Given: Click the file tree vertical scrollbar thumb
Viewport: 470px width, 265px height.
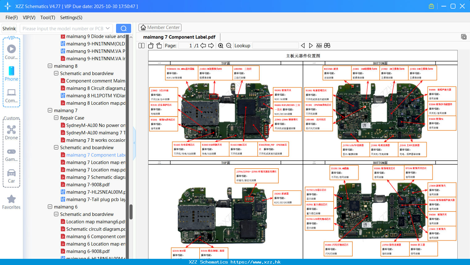Looking at the screenshot, I should [x=131, y=212].
